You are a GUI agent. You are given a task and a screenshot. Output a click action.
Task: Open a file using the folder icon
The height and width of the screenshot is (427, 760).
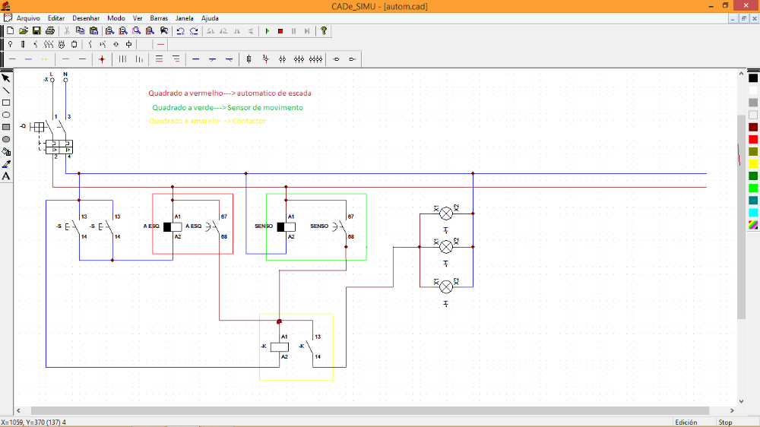point(24,31)
